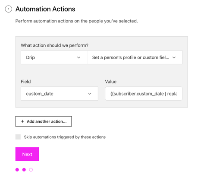Screen dimensions: 198x178
Task: Open the custom_date Field dropdown
Action: pos(60,94)
